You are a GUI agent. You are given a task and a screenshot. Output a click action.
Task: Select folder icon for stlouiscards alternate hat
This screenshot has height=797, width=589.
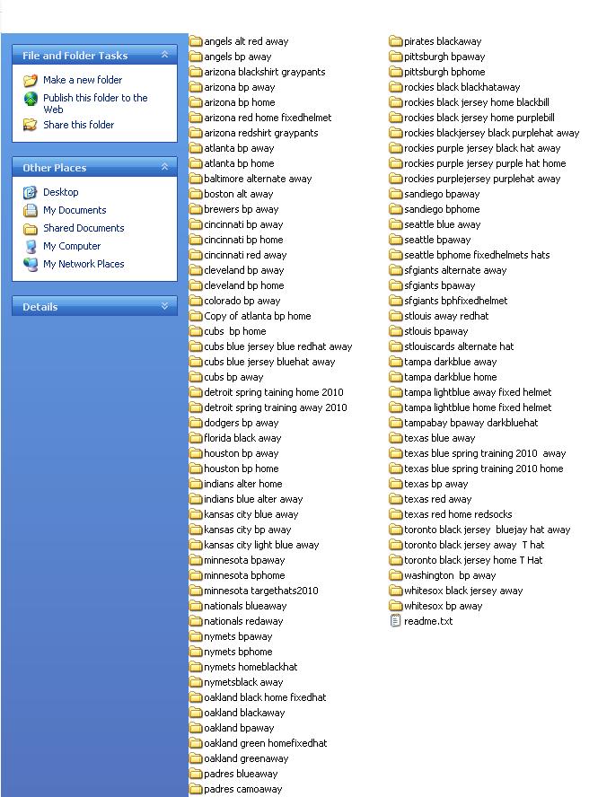pos(396,346)
